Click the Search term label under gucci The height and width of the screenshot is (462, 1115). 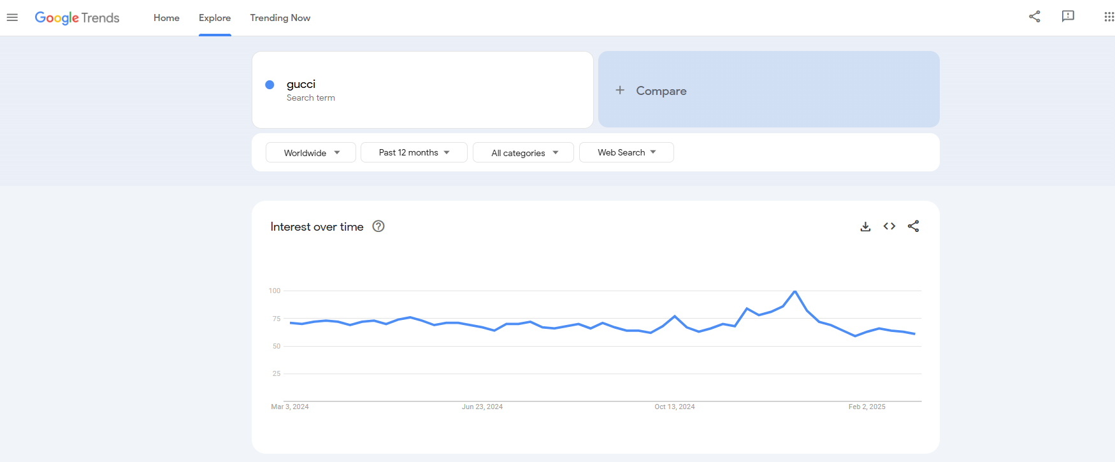311,97
